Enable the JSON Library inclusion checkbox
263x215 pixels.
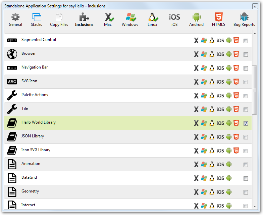pos(246,137)
